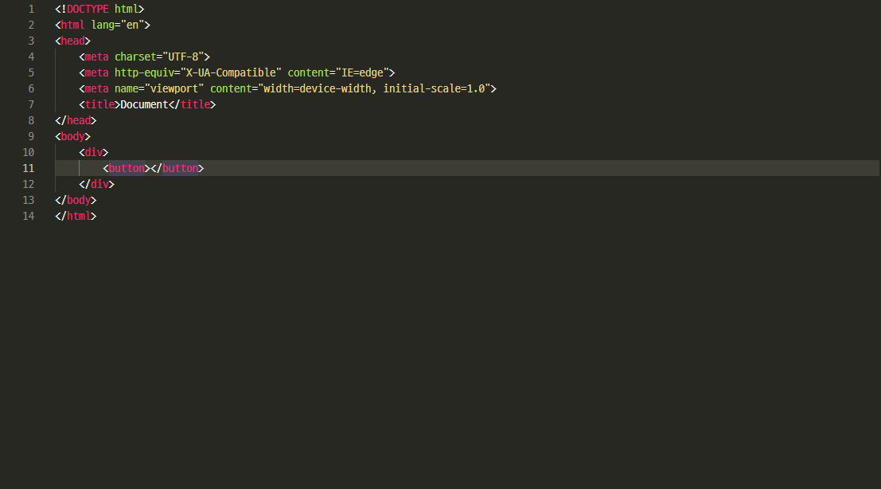Viewport: 881px width, 489px height.
Task: Click the charset attribute name
Action: (x=135, y=57)
